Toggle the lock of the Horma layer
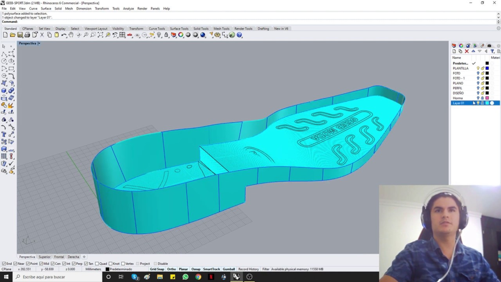Screen dimensions: 501x282 483,98
